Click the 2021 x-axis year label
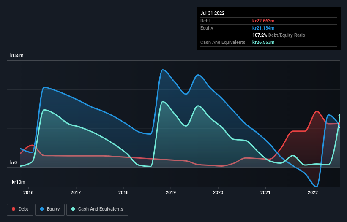This screenshot has height=222, width=347. click(x=265, y=193)
